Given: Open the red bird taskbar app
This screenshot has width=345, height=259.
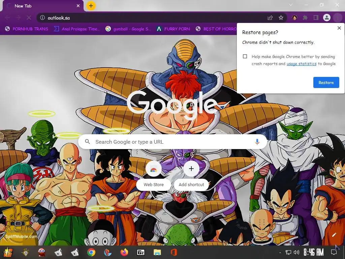Looking at the screenshot, I should [x=41, y=252].
